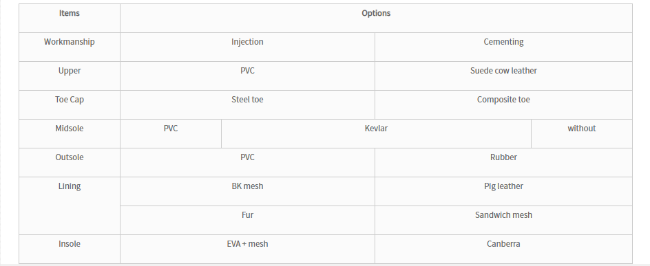650x266 pixels.
Task: Click the BK mesh lining cell
Action: (x=247, y=192)
